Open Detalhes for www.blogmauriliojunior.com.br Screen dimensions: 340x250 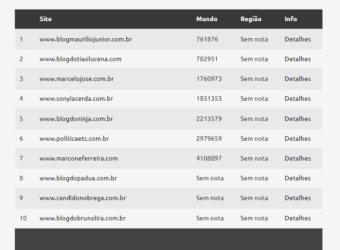tap(298, 39)
